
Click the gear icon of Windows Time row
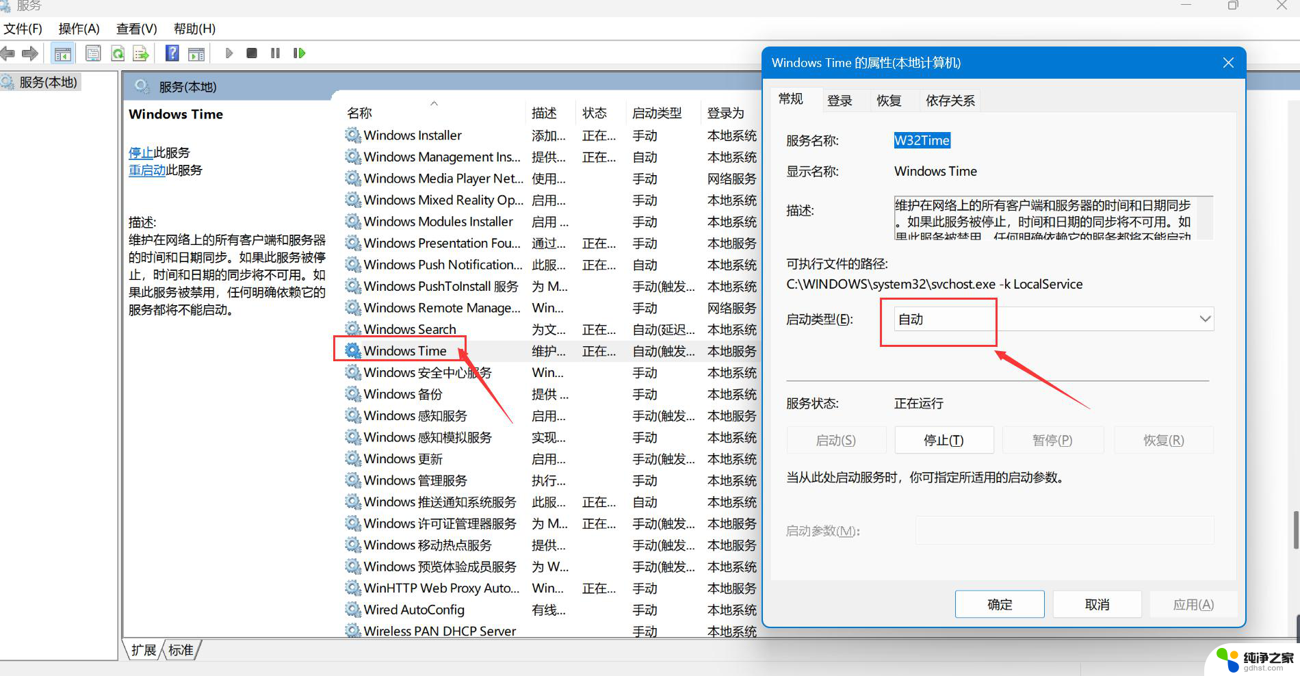[352, 350]
